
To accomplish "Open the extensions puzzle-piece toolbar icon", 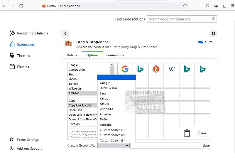I will click(224, 6).
